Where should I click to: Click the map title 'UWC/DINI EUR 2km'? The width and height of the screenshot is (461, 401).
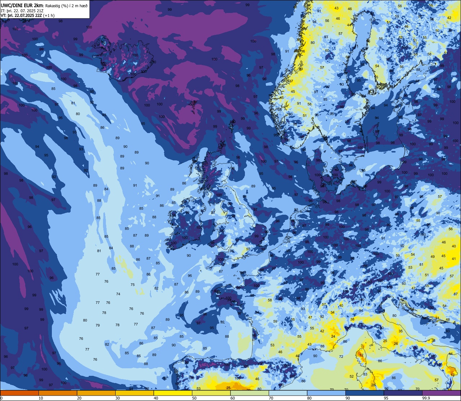point(22,5)
